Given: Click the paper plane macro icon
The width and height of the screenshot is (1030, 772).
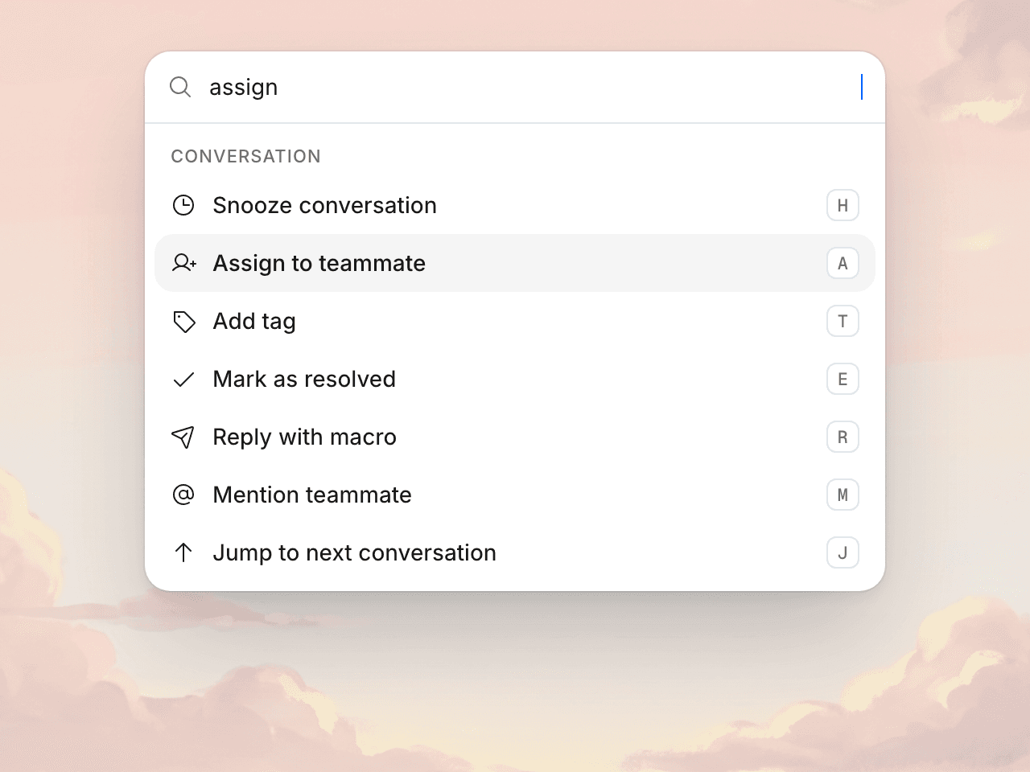Looking at the screenshot, I should click(183, 437).
